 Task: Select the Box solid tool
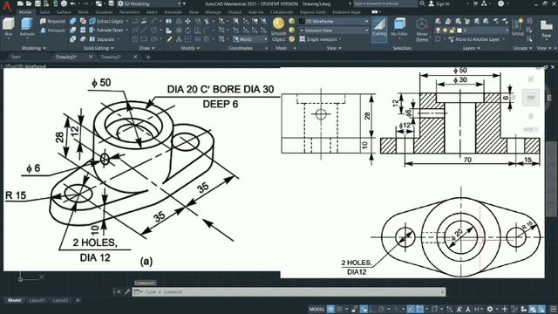pyautogui.click(x=9, y=27)
